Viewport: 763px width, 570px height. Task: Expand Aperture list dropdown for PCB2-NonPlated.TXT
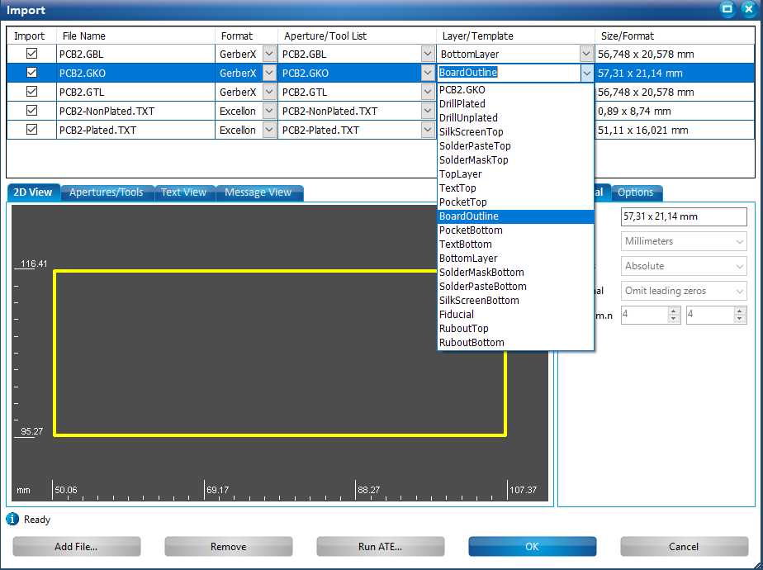pyautogui.click(x=428, y=111)
